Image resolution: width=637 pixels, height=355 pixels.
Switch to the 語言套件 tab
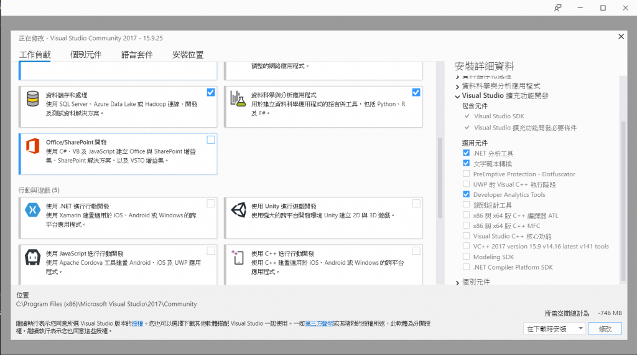pyautogui.click(x=137, y=54)
